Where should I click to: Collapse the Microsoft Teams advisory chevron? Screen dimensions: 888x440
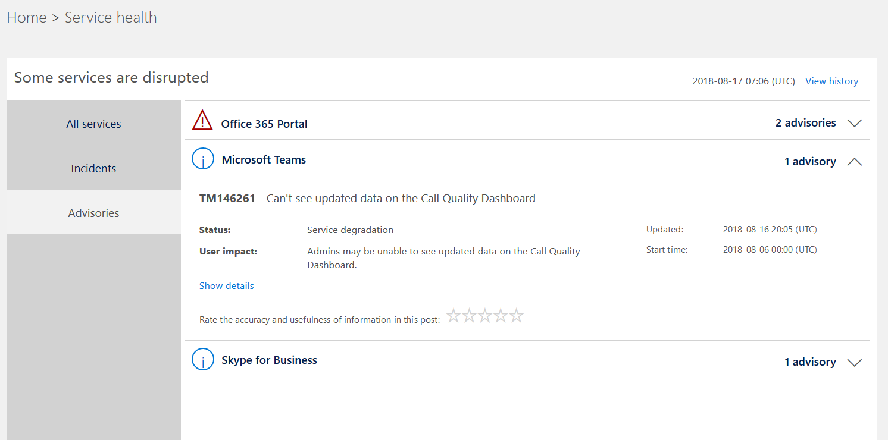[x=855, y=162]
